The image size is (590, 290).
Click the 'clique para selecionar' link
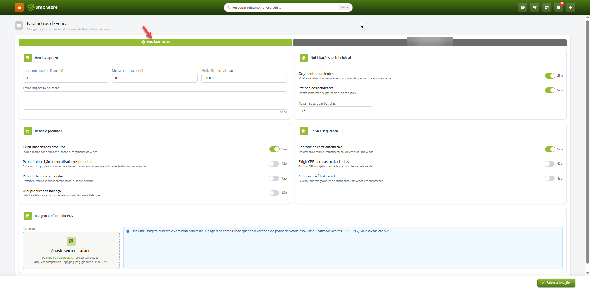60,258
